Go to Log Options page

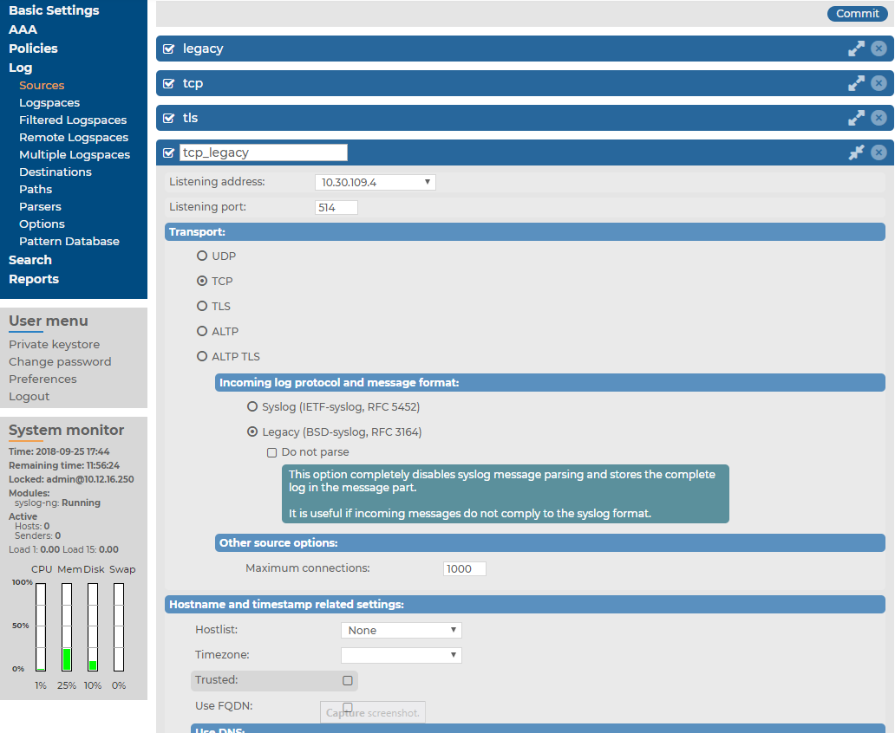42,224
